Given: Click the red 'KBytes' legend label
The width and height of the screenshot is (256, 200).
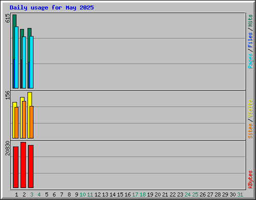Looking at the screenshot, I should (x=250, y=179).
